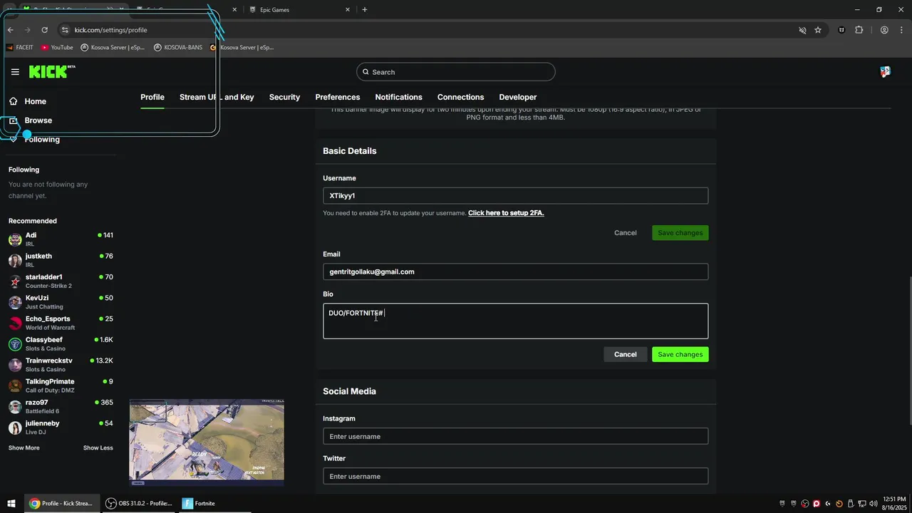Click the Logitech G tray icon
Viewport: 912px width, 513px height.
pyautogui.click(x=827, y=504)
